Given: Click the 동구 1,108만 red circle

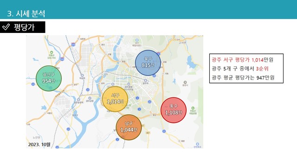Looking at the screenshot, I should coord(174,110).
